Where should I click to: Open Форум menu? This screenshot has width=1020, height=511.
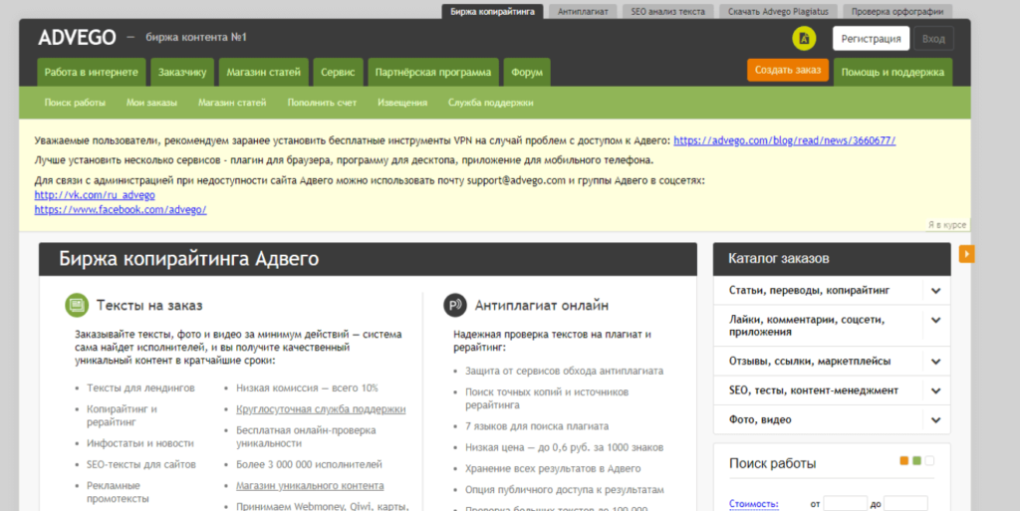pyautogui.click(x=527, y=72)
